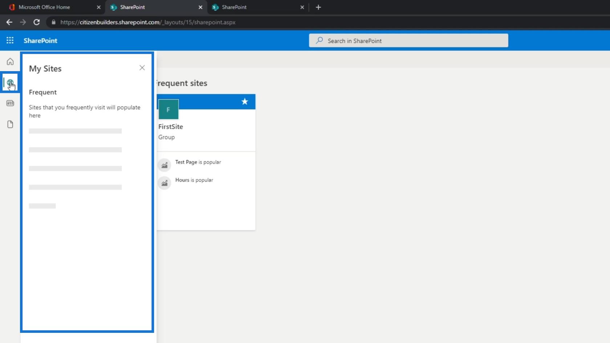This screenshot has width=610, height=343.
Task: Unfollow FirstSite using star icon
Action: (245, 102)
